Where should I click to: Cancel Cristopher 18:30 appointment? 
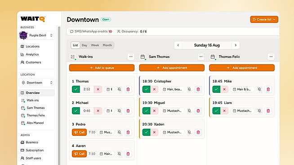click(x=154, y=89)
